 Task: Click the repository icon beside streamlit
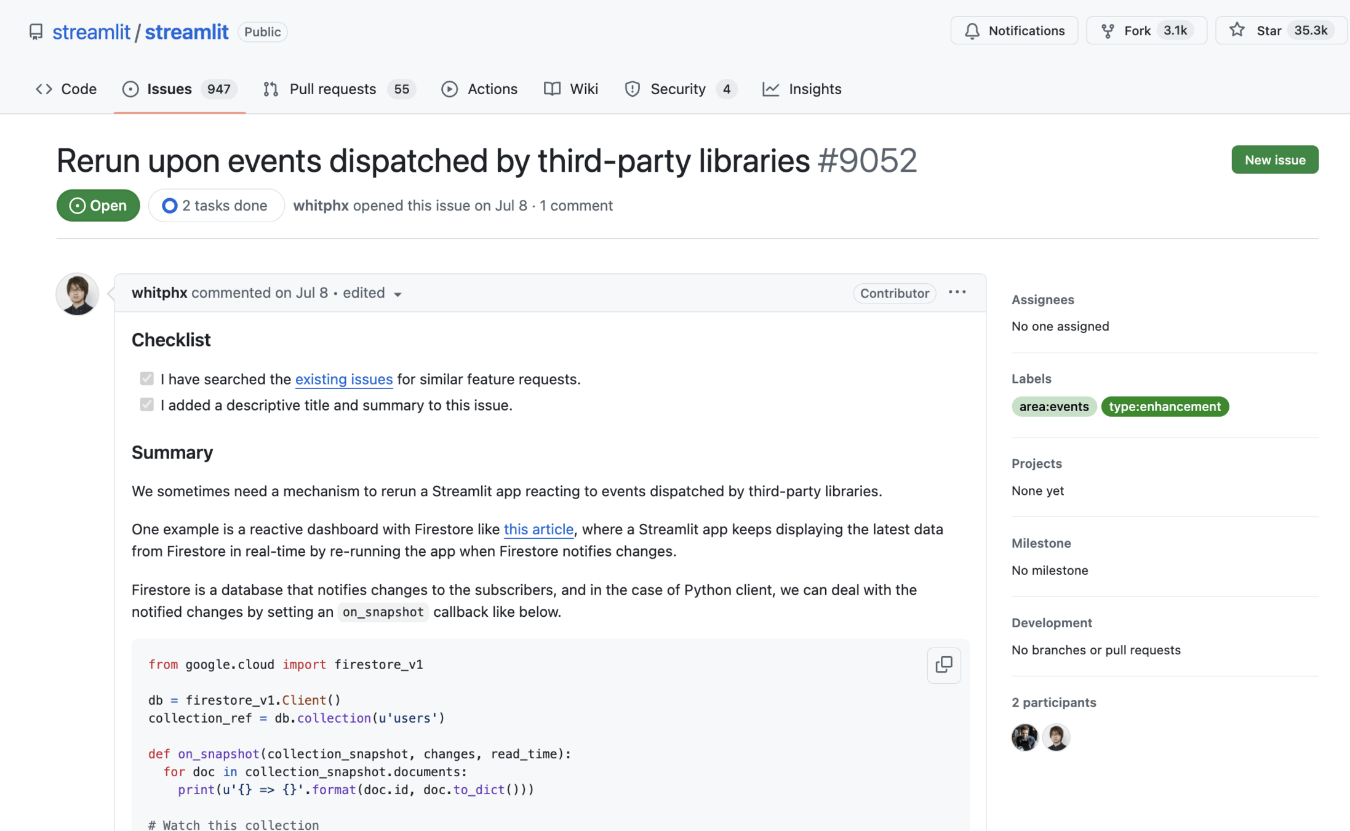coord(36,32)
